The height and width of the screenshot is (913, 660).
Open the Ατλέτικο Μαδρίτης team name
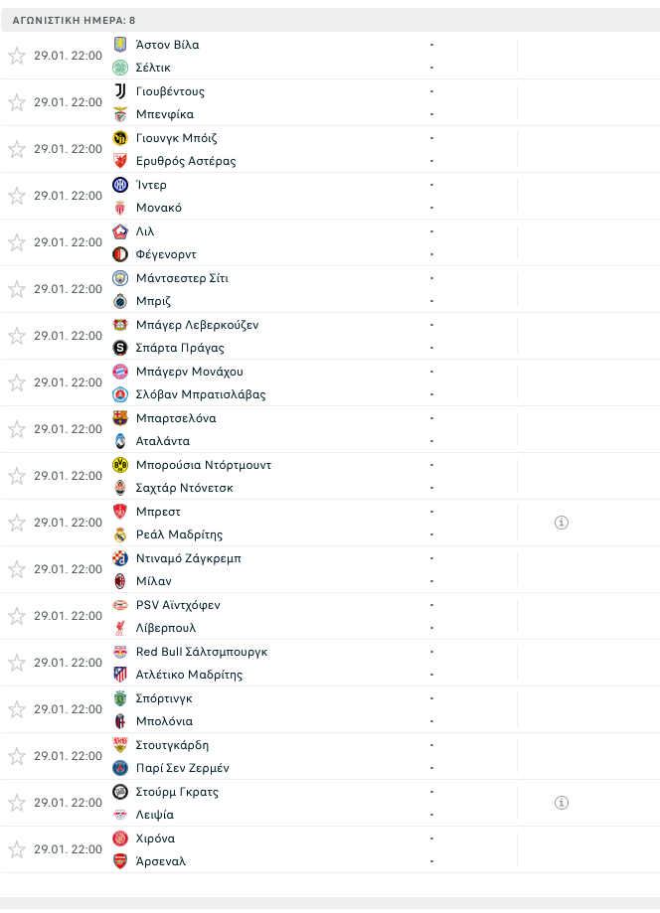tap(189, 675)
